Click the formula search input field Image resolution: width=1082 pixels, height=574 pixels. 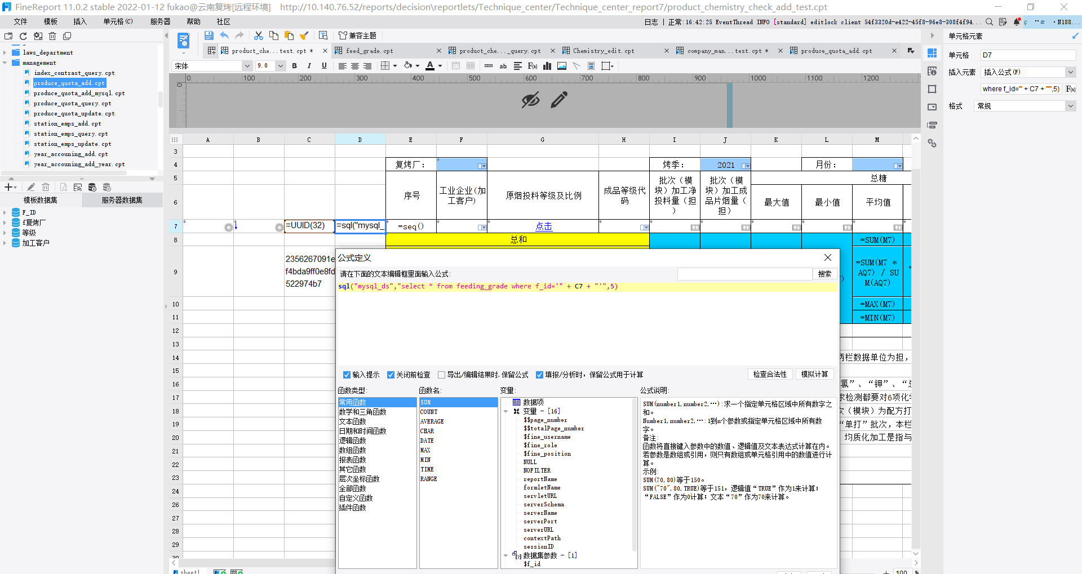coord(744,274)
